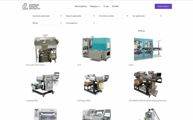The width and height of the screenshot is (193, 120).
Task: Open the Ares machine image
Action: 96,49
